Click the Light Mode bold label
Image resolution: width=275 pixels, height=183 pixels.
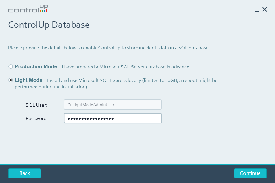click(28, 80)
